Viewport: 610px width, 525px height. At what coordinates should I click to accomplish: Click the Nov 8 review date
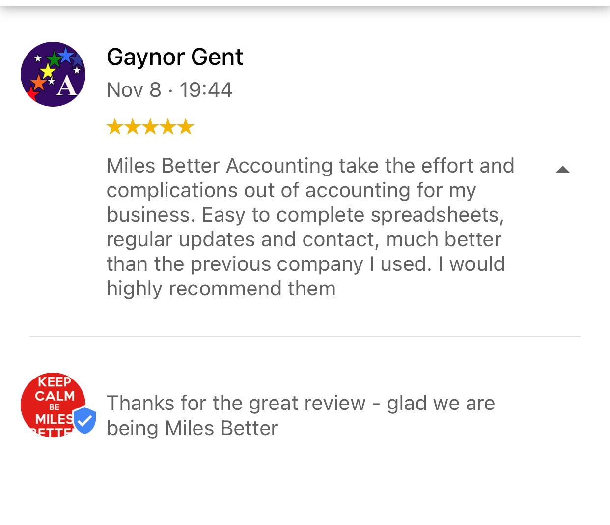(x=134, y=90)
